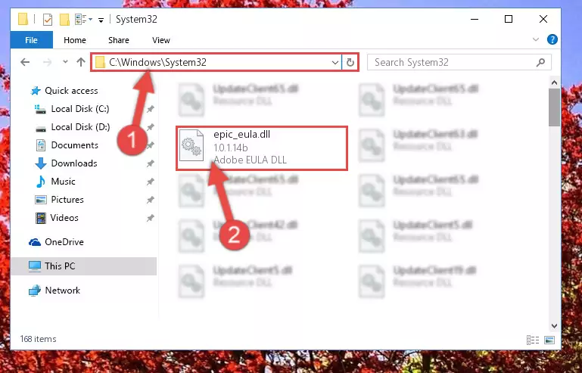Screen dimensions: 582x373
Task: Close the System32 window
Action: 543,19
